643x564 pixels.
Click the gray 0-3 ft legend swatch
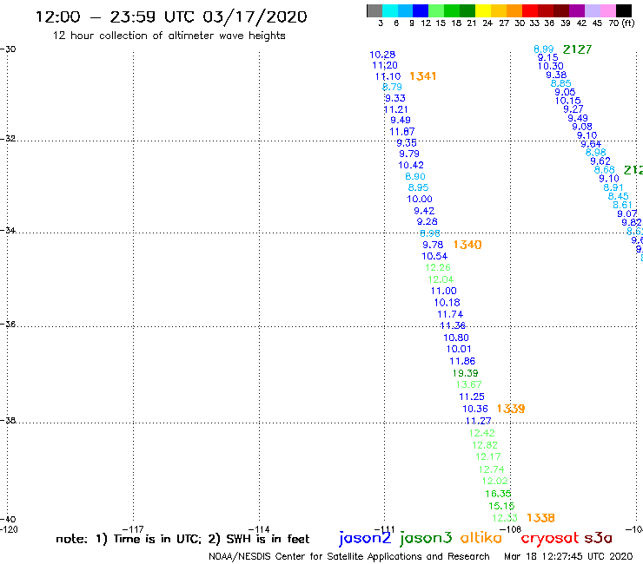pyautogui.click(x=375, y=10)
